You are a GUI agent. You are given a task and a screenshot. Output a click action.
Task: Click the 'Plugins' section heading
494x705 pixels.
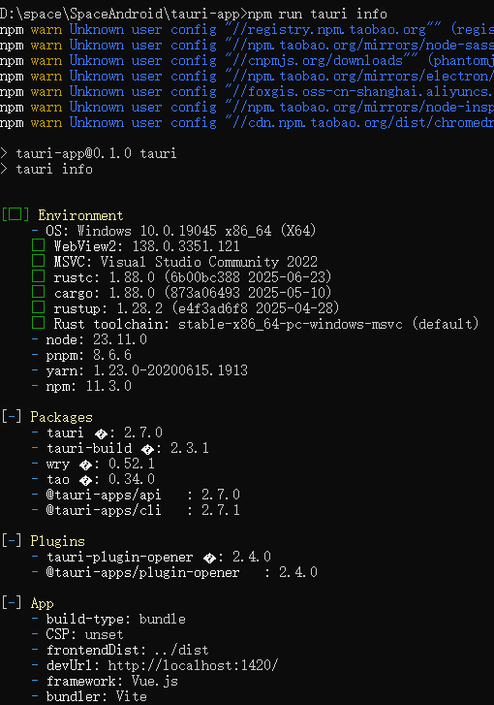pyautogui.click(x=57, y=541)
